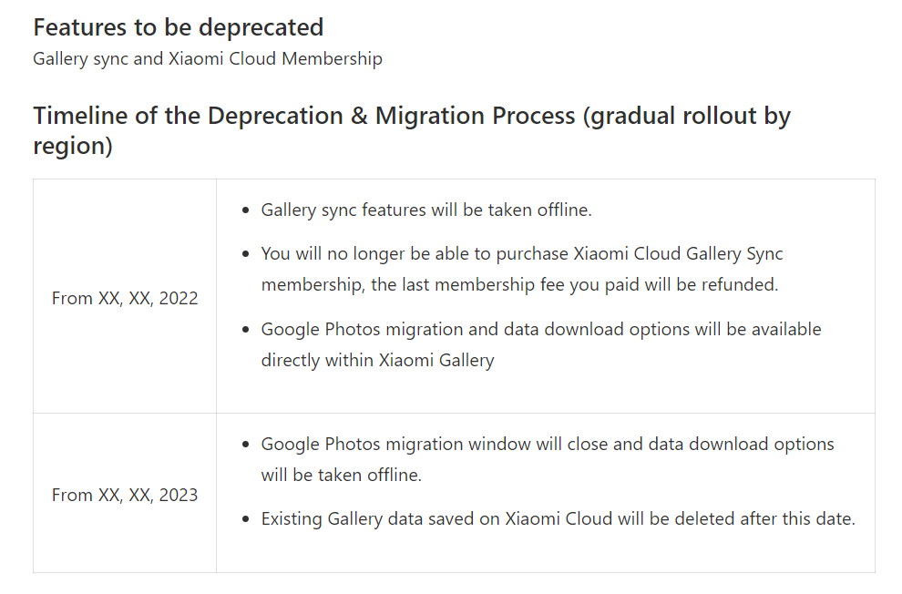Click the line ending with "will be refunded"

[519, 284]
